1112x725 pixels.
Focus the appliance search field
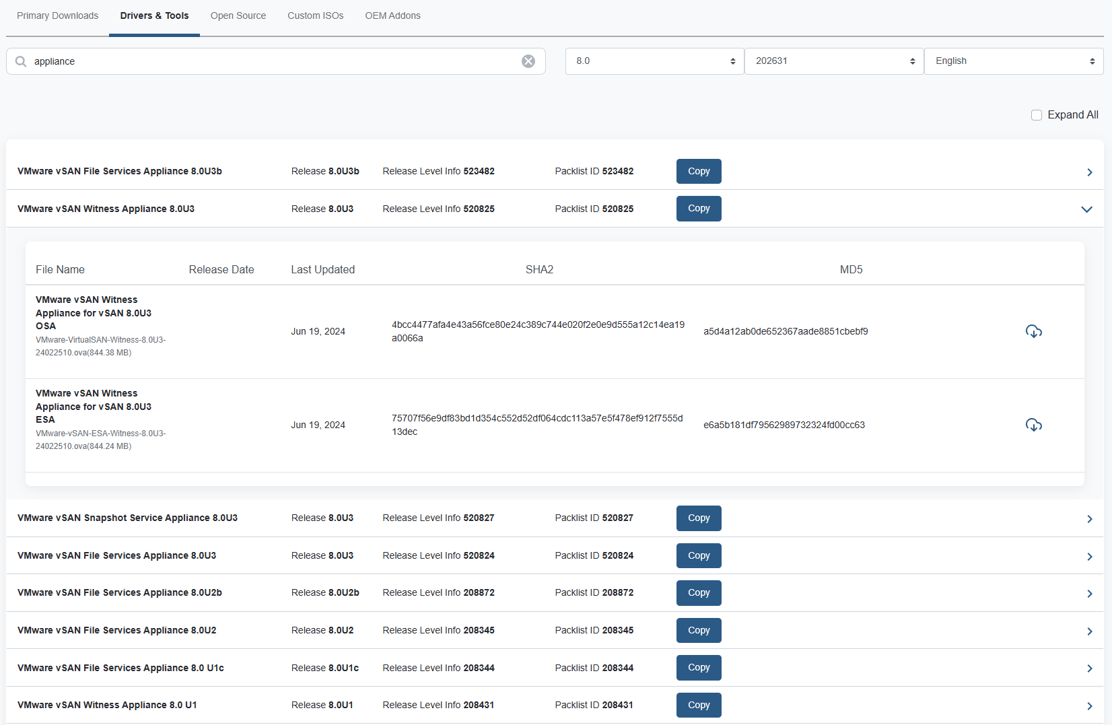click(269, 61)
